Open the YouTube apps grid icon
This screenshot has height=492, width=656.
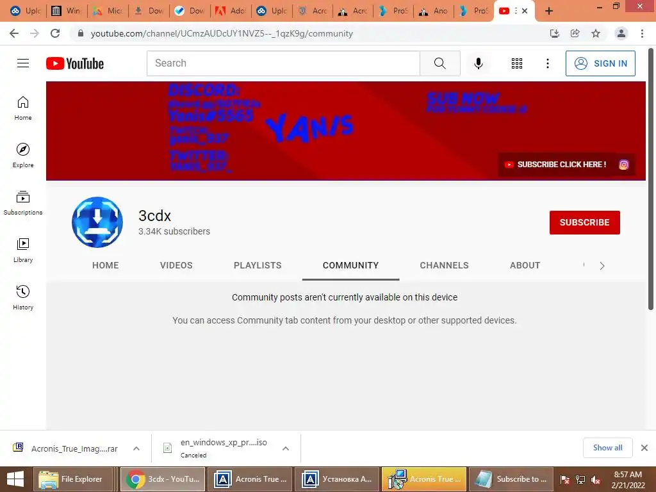click(517, 63)
